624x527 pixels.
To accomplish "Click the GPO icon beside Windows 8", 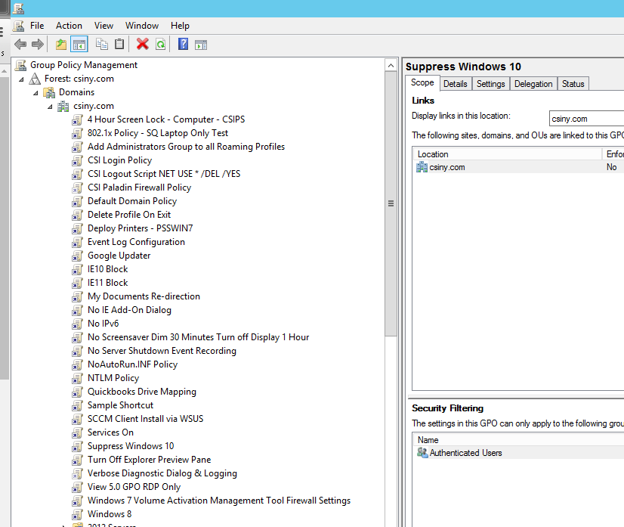I will [x=77, y=515].
